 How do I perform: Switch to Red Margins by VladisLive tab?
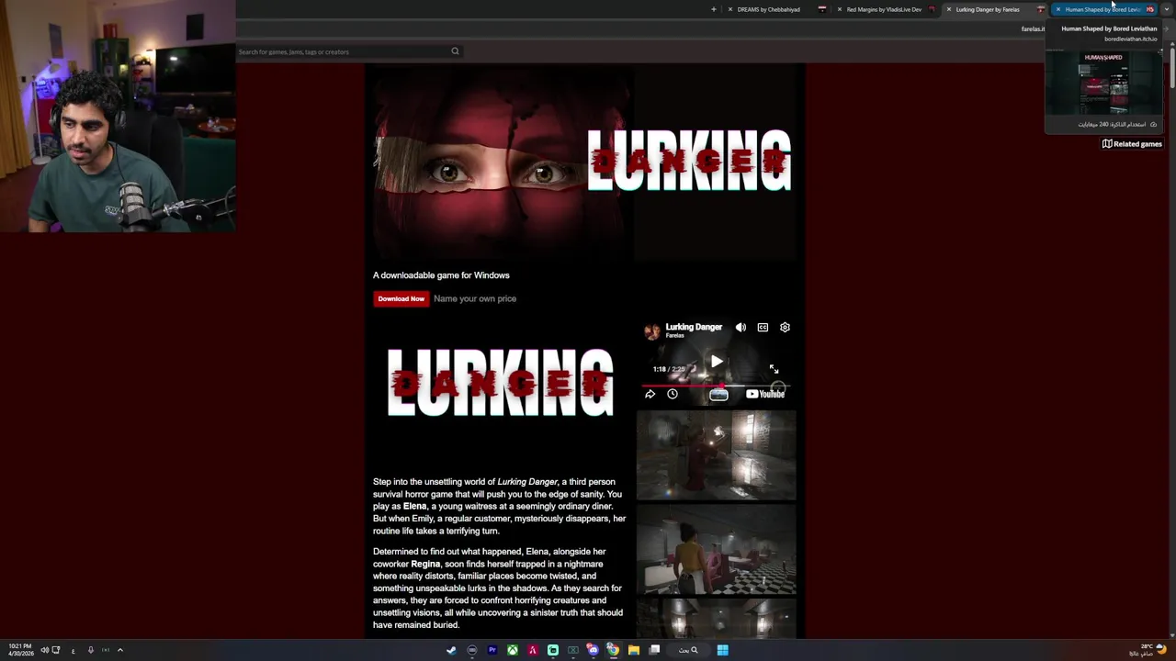[x=884, y=9]
